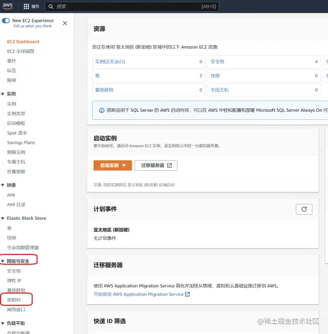Open 置放群组 under 网络与安全 in sidebar
The width and height of the screenshot is (328, 334).
pyautogui.click(x=16, y=290)
